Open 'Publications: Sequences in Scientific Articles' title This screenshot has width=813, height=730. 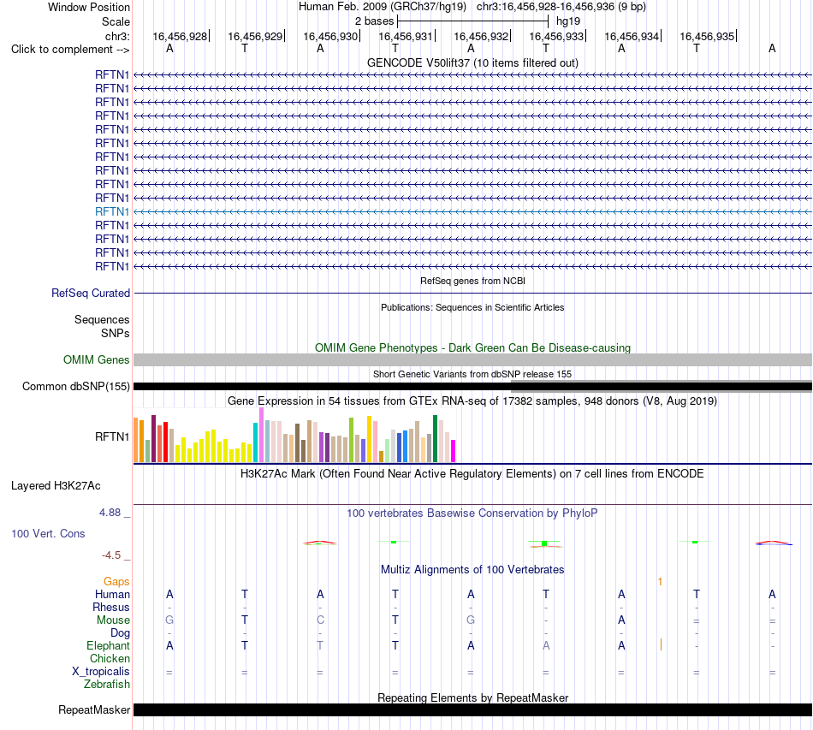click(472, 307)
